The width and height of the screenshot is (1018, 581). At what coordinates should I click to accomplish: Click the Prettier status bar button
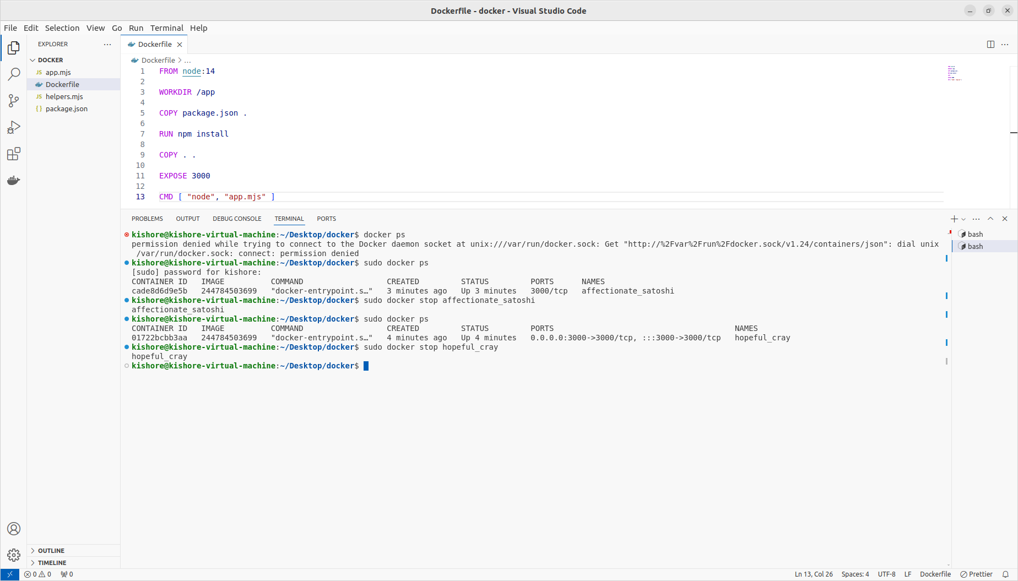click(x=976, y=574)
